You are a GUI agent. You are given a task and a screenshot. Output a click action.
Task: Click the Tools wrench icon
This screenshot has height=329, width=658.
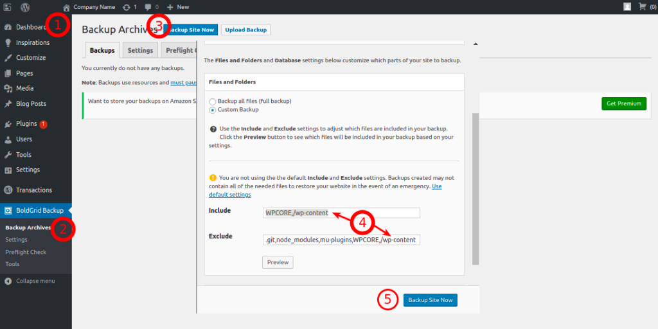8,155
